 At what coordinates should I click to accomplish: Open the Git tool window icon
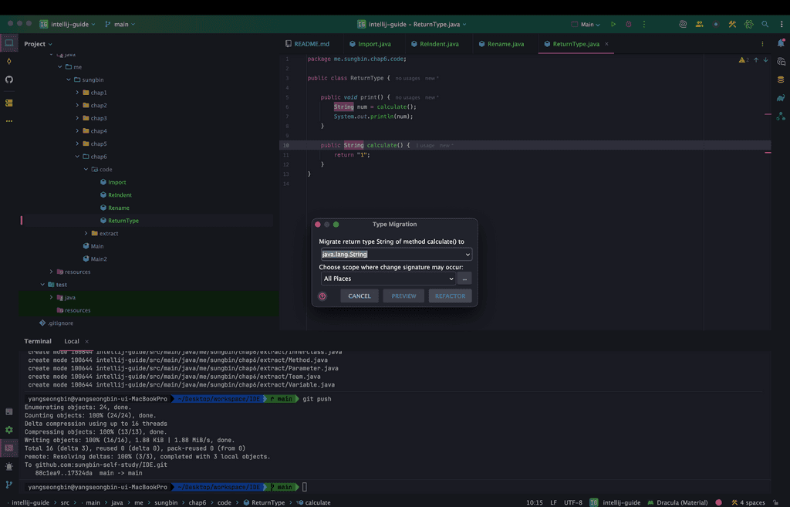pyautogui.click(x=9, y=485)
